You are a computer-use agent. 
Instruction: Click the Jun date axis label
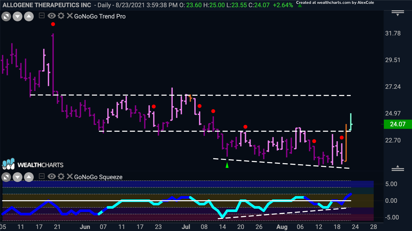click(85, 227)
